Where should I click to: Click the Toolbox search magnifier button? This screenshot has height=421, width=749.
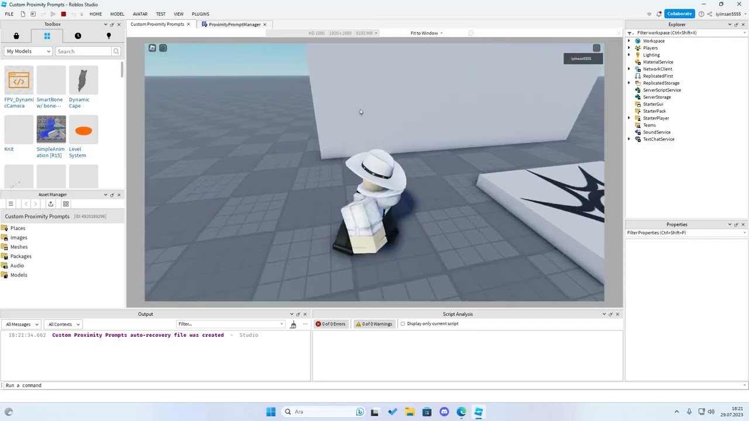click(x=116, y=51)
